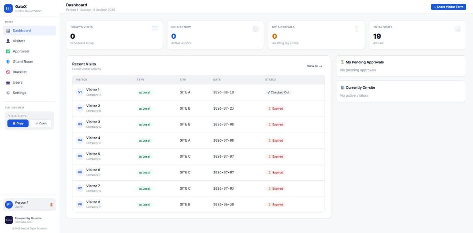The width and height of the screenshot is (473, 233).
Task: Click the Person 1 Admin profile card
Action: point(30,205)
